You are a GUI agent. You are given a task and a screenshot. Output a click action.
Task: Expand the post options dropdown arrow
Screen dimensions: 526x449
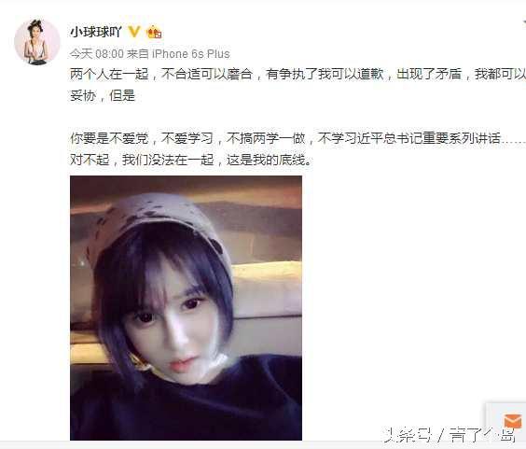coord(523,23)
